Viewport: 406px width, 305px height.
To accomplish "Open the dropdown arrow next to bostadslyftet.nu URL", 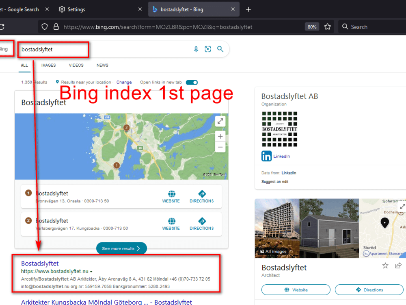I will point(91,272).
